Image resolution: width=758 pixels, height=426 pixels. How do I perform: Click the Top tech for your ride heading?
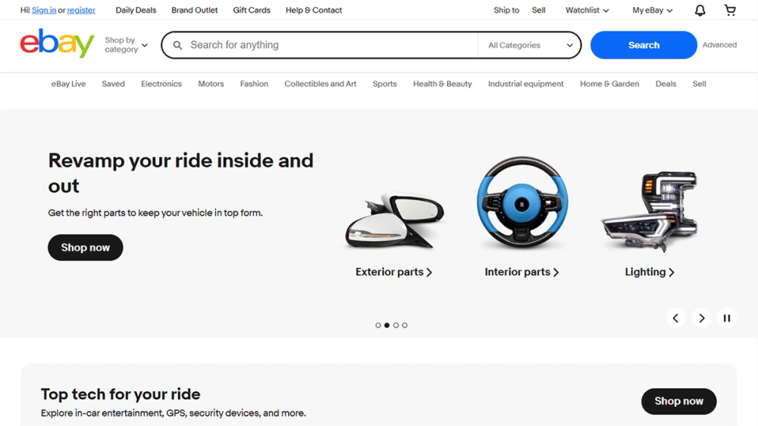[x=121, y=394]
